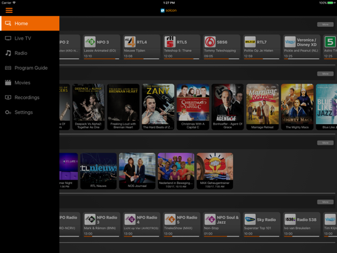The width and height of the screenshot is (337, 253).
Task: Select 'Politie Op Je Hielen' program text
Action: 259,51
